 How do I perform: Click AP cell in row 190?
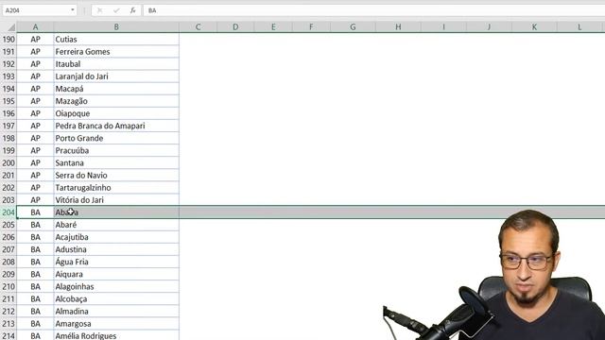pyautogui.click(x=35, y=40)
